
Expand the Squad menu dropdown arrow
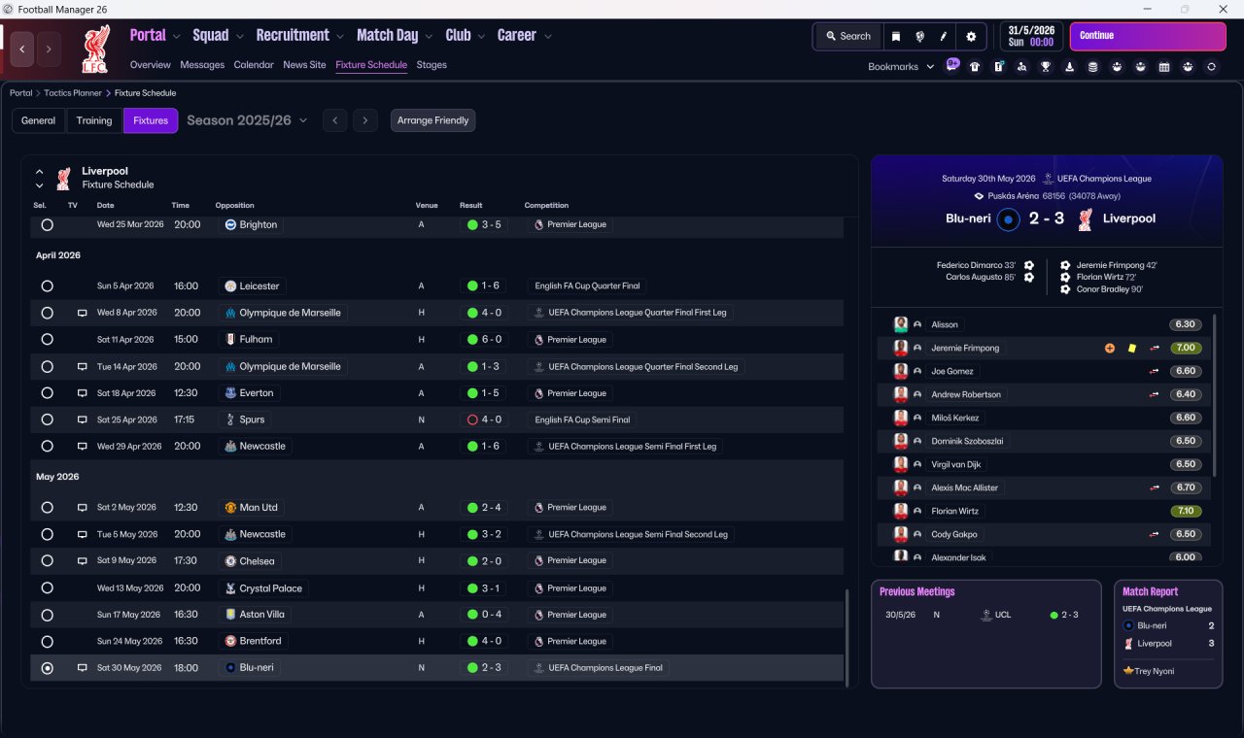[239, 37]
